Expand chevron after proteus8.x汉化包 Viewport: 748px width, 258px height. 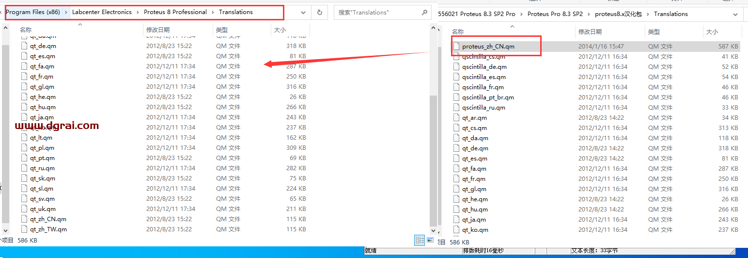tap(648, 14)
